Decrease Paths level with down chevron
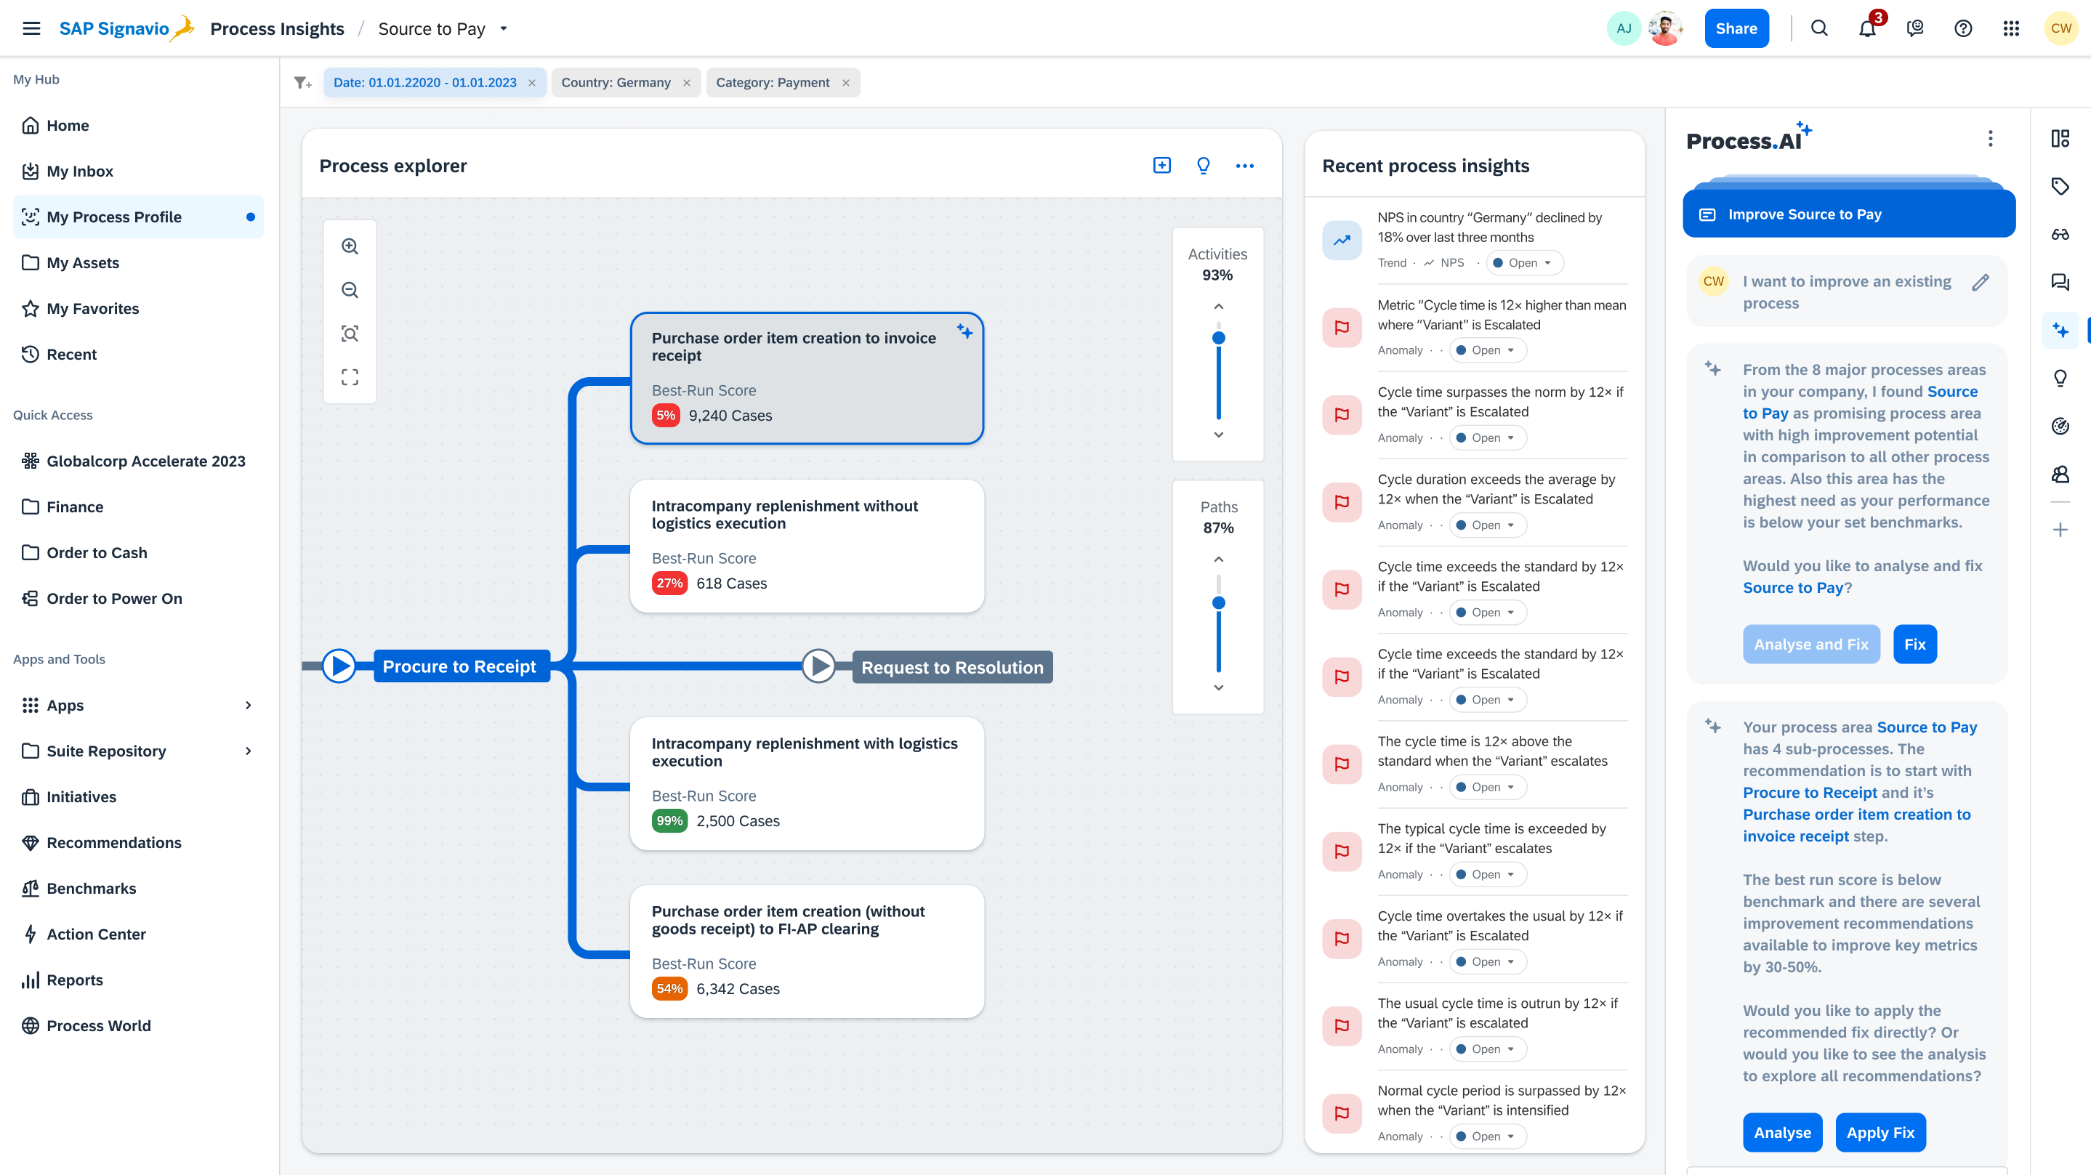 click(1217, 688)
